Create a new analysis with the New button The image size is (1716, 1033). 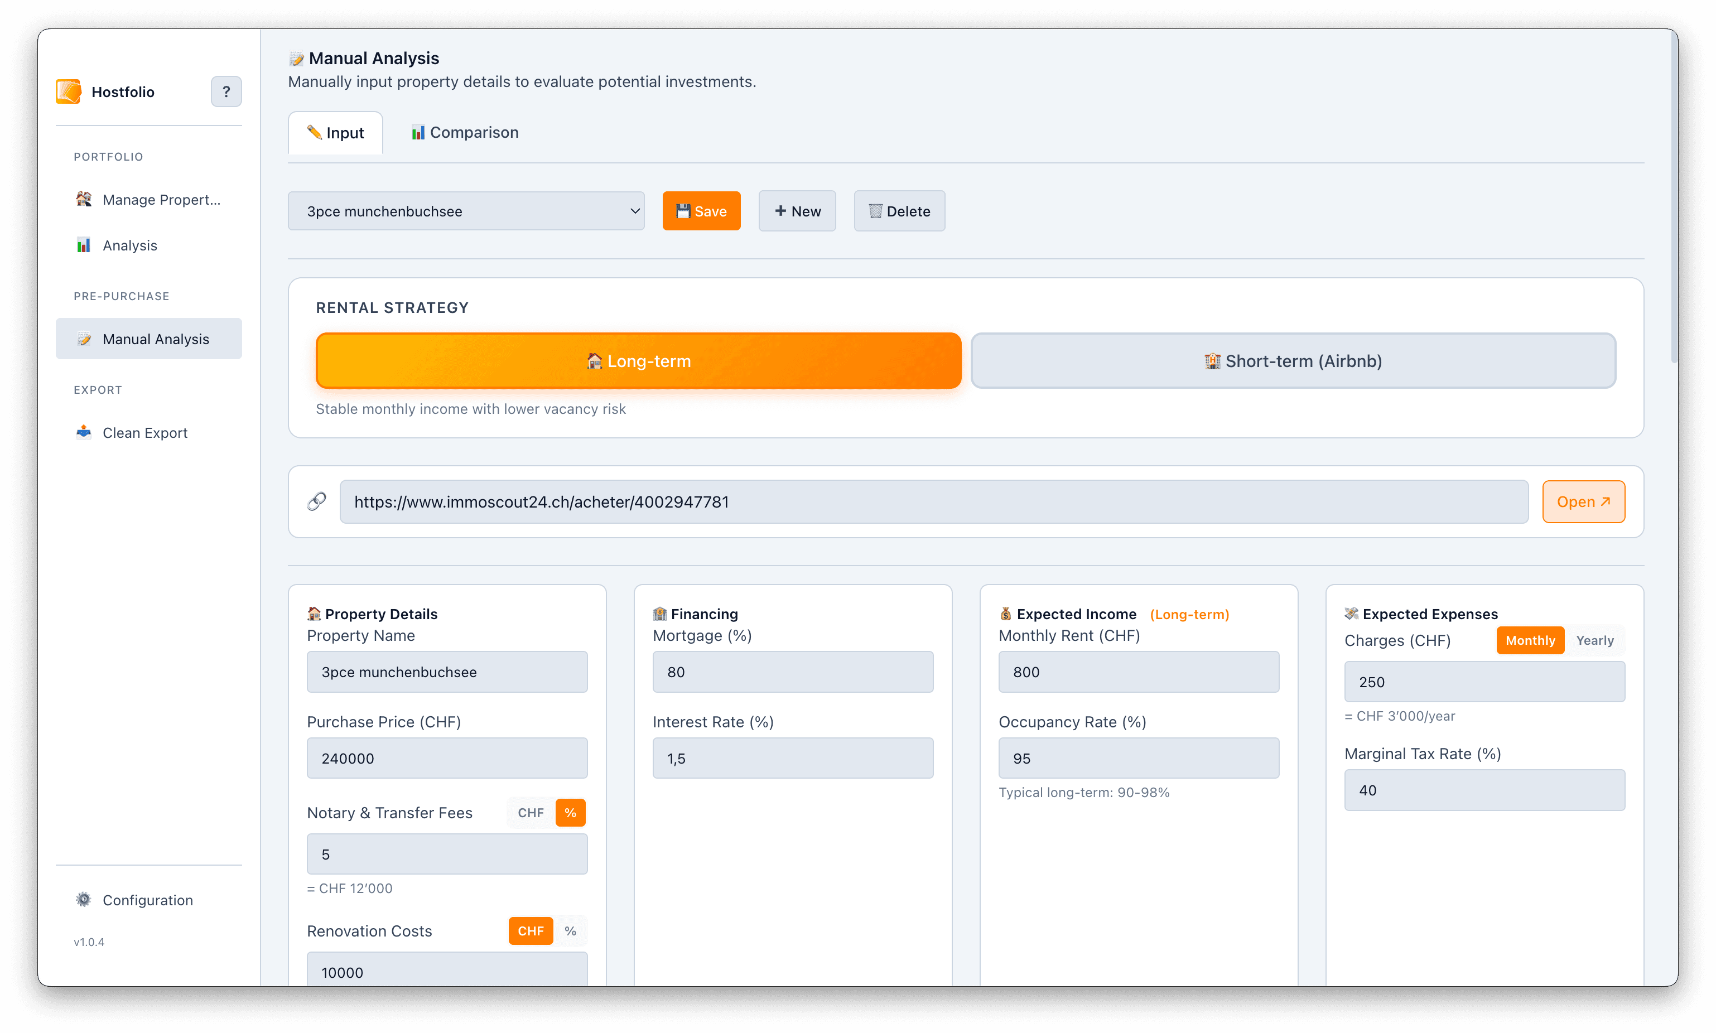[797, 211]
